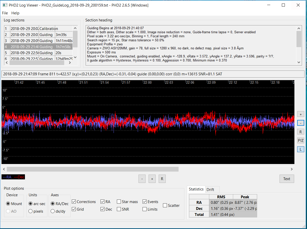Click the log sections list up arrow
The image size is (307, 229).
pos(75,28)
